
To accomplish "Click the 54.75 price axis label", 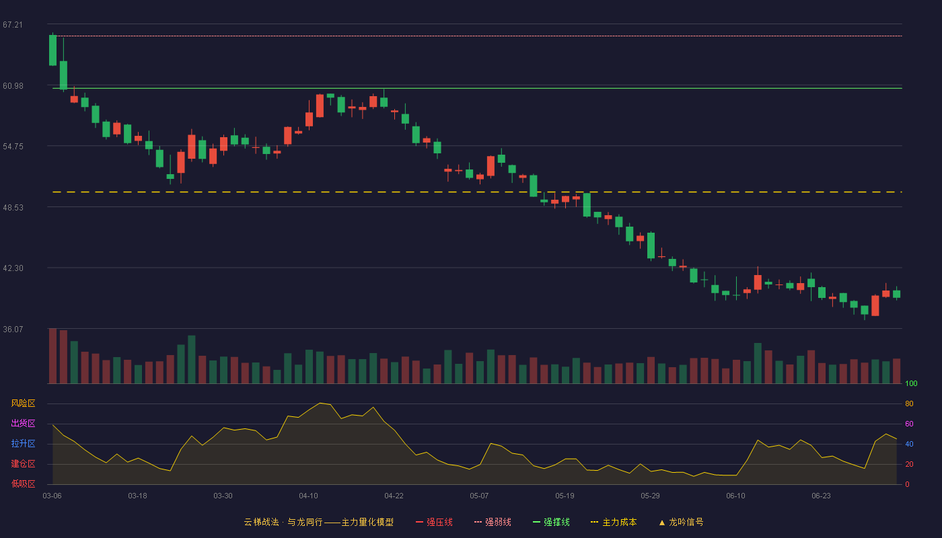I will point(13,147).
